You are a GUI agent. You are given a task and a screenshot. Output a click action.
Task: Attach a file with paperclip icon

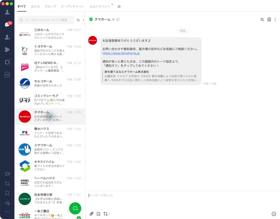tap(92, 214)
